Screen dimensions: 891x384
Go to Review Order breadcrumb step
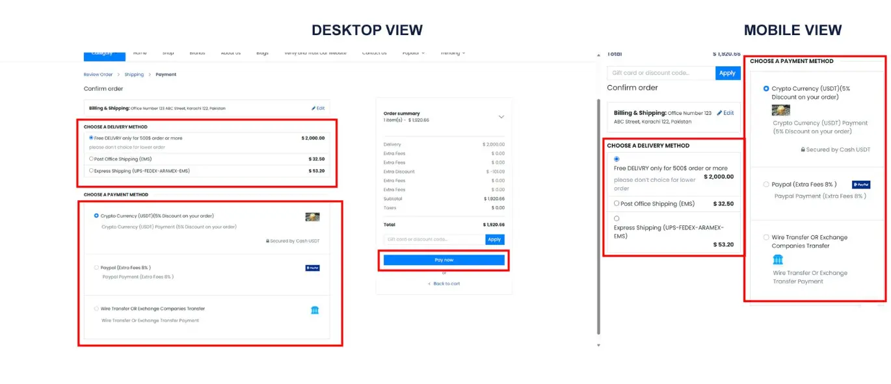(x=98, y=75)
